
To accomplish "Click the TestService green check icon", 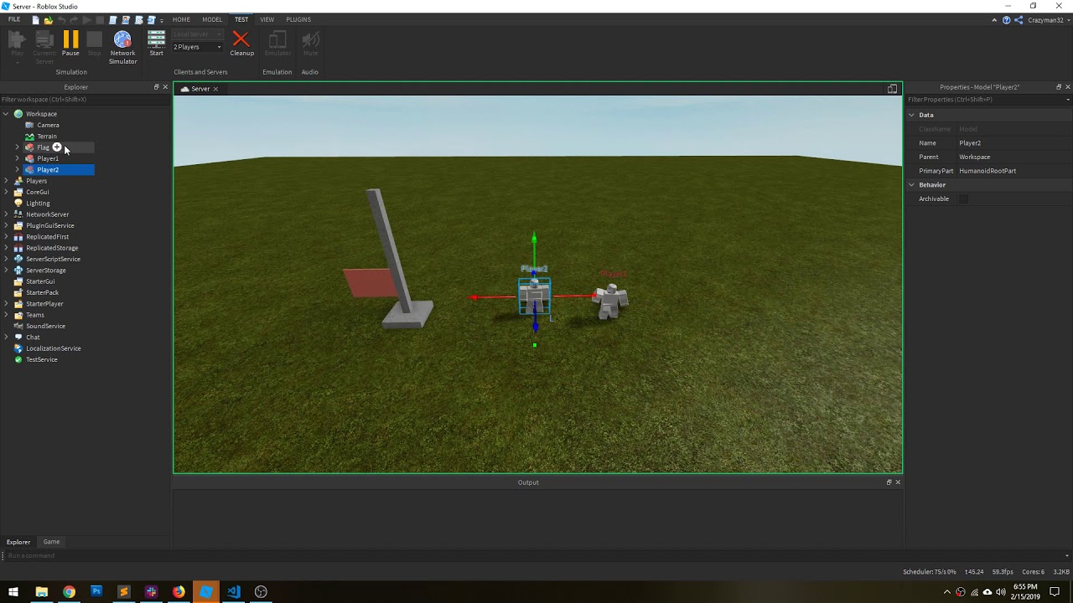I will [18, 359].
